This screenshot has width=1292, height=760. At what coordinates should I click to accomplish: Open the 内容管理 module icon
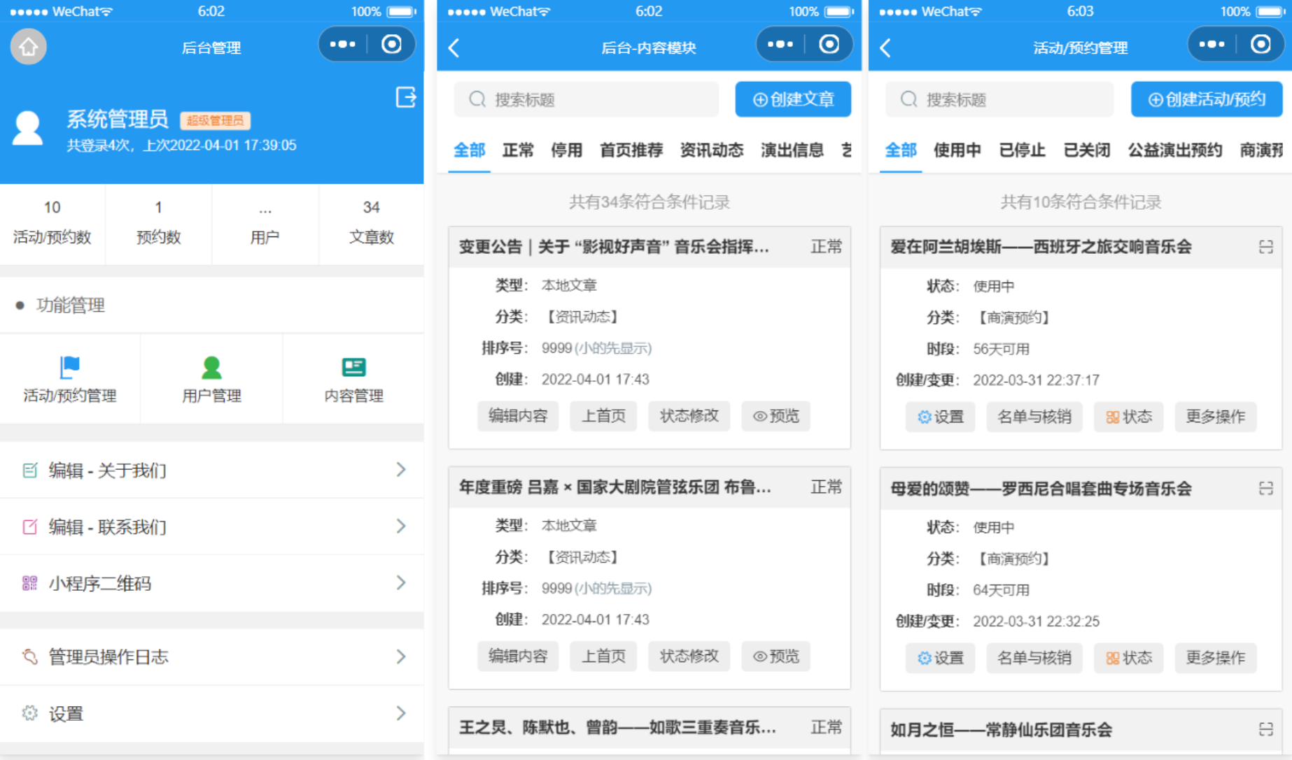tap(353, 367)
